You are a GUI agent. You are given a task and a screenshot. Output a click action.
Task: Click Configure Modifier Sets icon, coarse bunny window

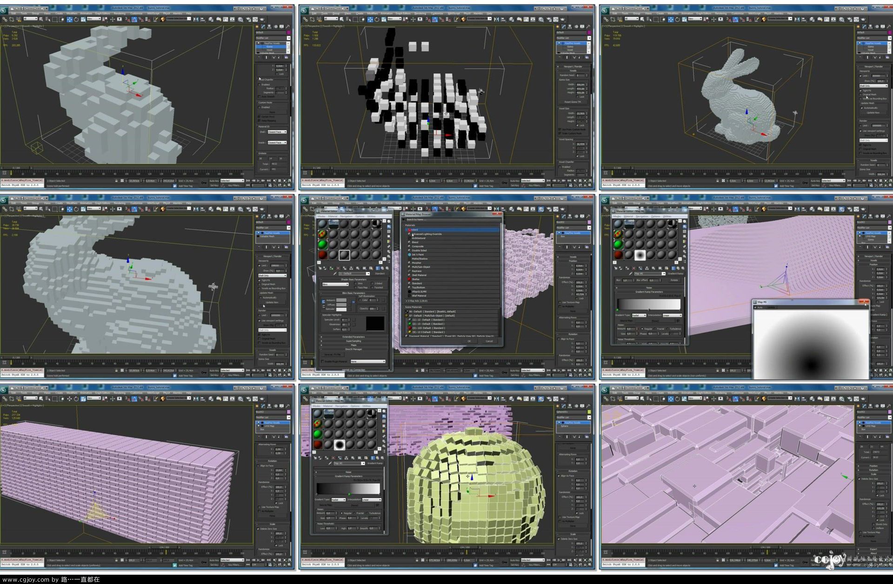click(286, 57)
